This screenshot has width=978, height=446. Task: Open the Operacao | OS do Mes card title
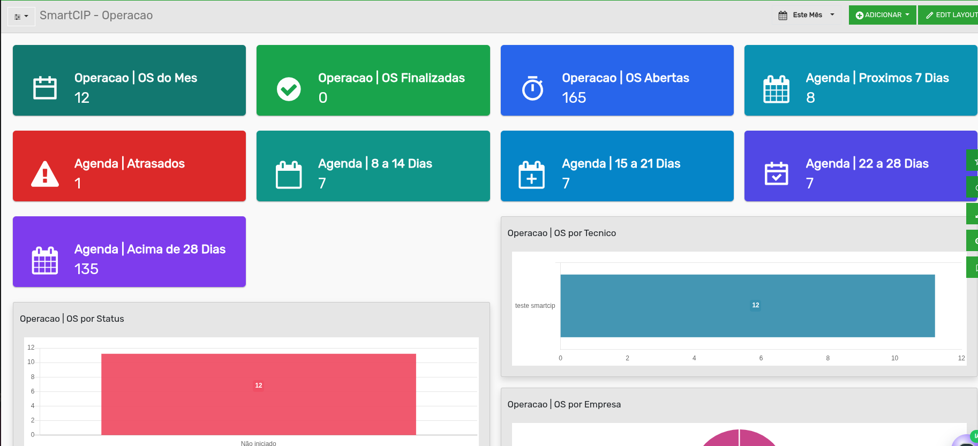point(136,78)
